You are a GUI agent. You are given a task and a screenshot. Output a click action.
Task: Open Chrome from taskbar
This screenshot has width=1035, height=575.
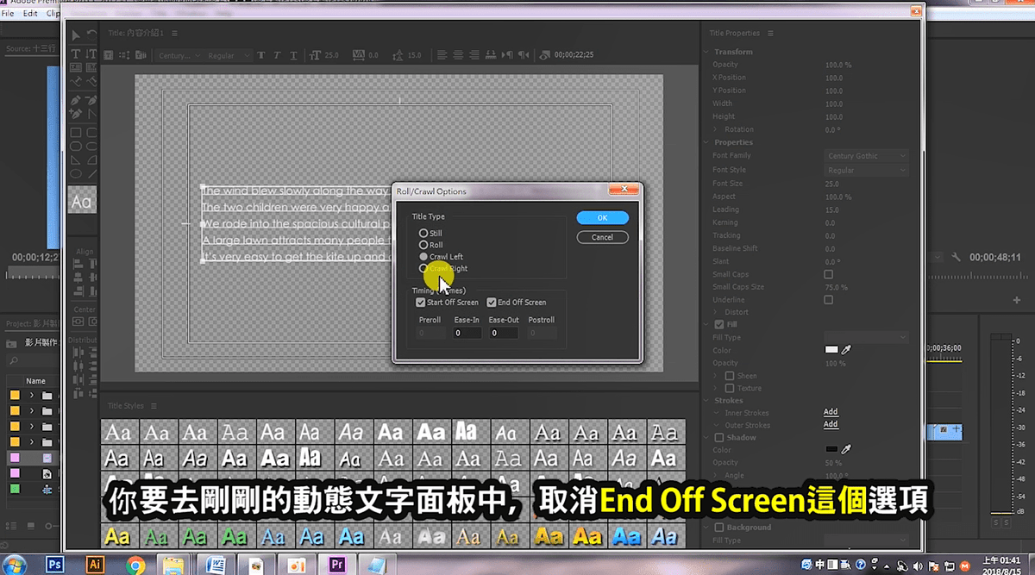(135, 565)
